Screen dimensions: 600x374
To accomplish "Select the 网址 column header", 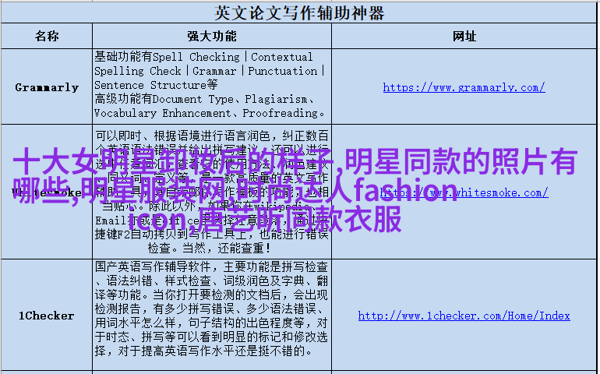I will pos(464,37).
